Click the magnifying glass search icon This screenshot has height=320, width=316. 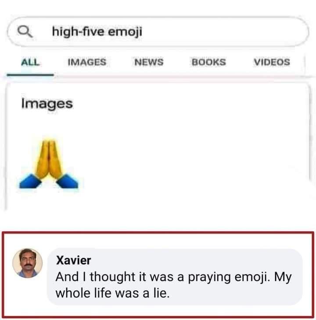pos(24,31)
